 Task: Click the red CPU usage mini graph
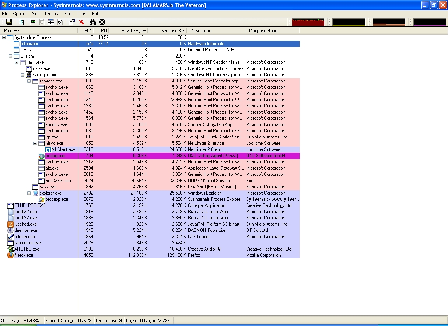point(308,22)
